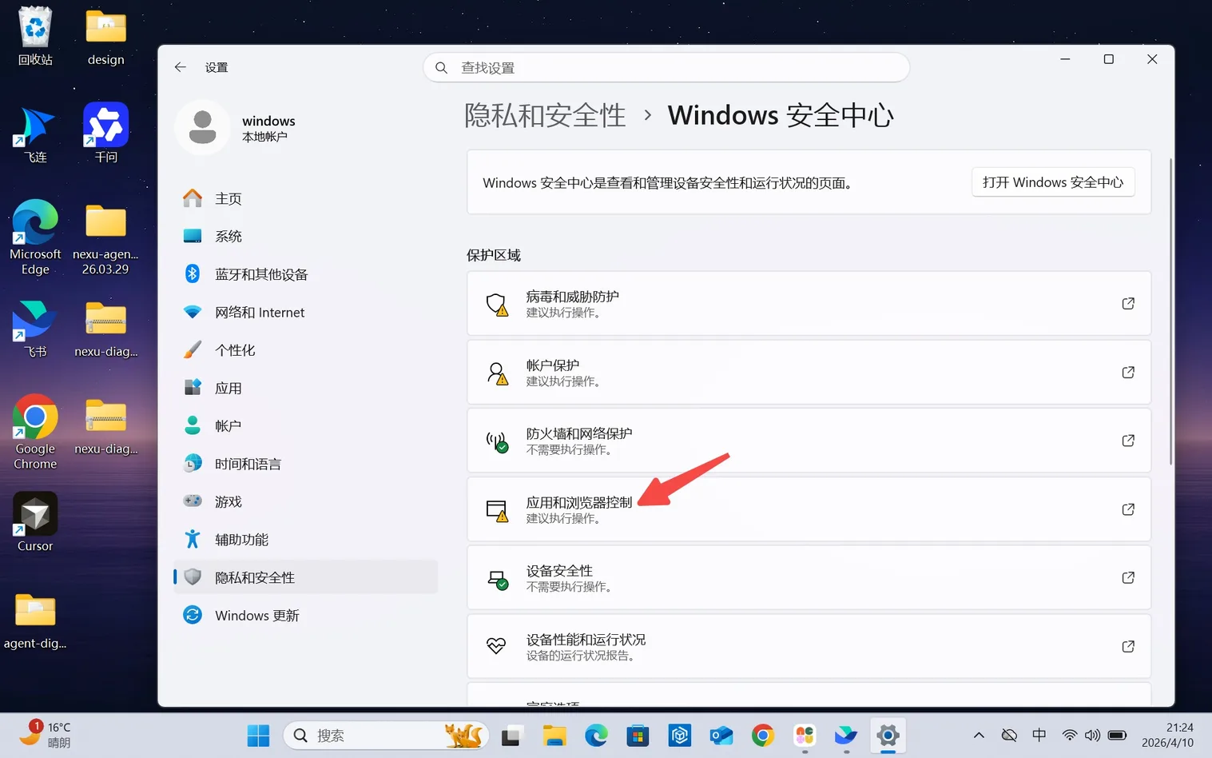Click the back arrow in Settings
The image size is (1212, 758).
click(180, 67)
